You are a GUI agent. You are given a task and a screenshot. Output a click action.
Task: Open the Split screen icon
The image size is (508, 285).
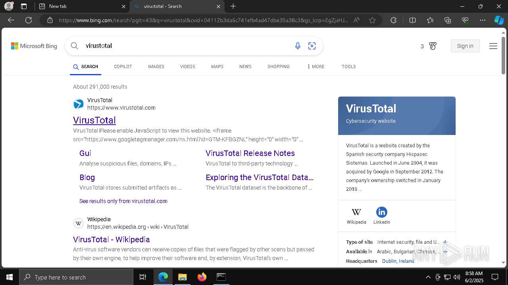[x=412, y=20]
